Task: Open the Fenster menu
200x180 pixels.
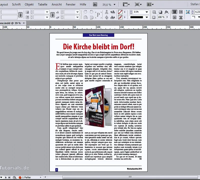Action: tap(71, 4)
